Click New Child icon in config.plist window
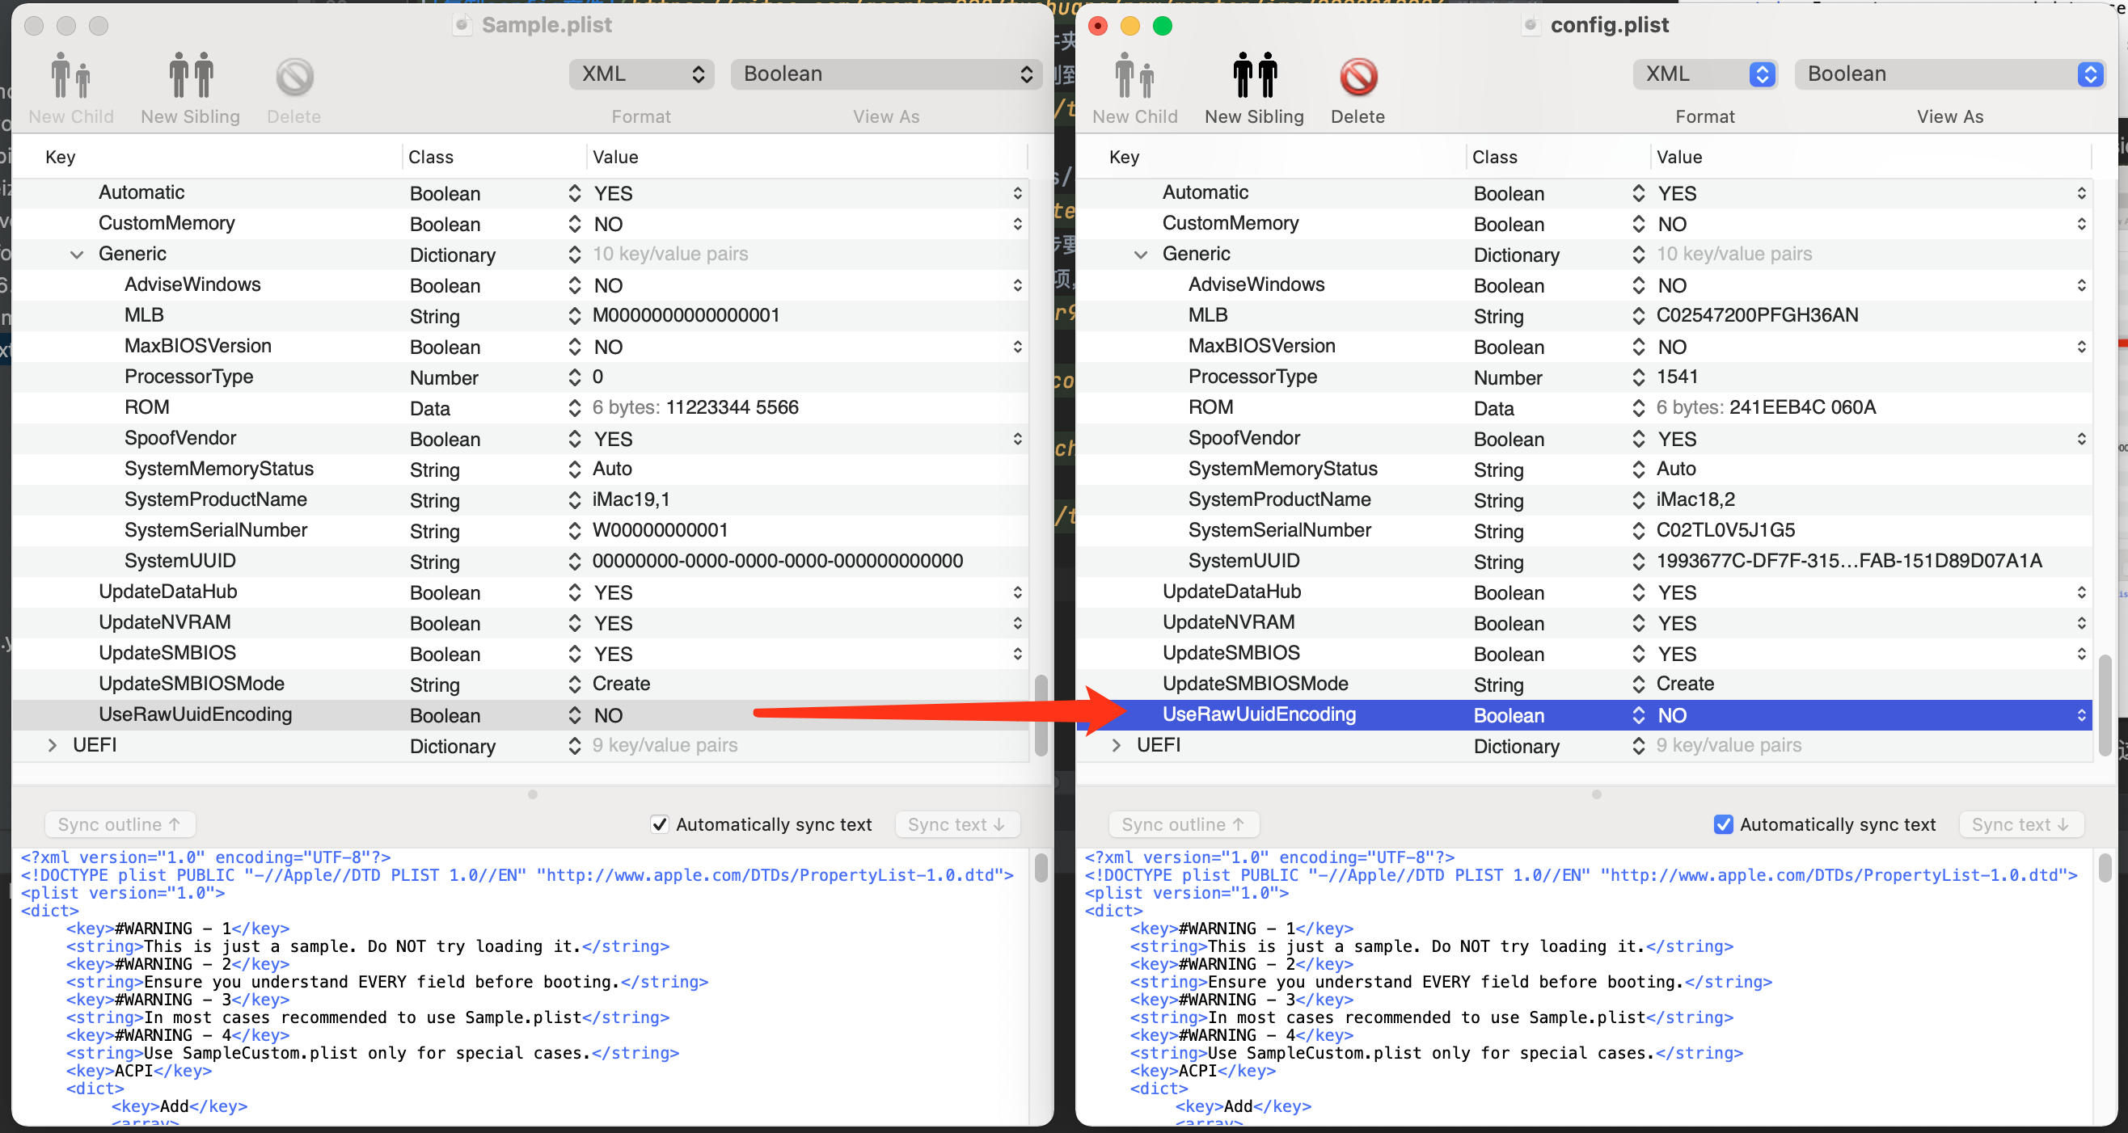2128x1133 pixels. pos(1134,76)
